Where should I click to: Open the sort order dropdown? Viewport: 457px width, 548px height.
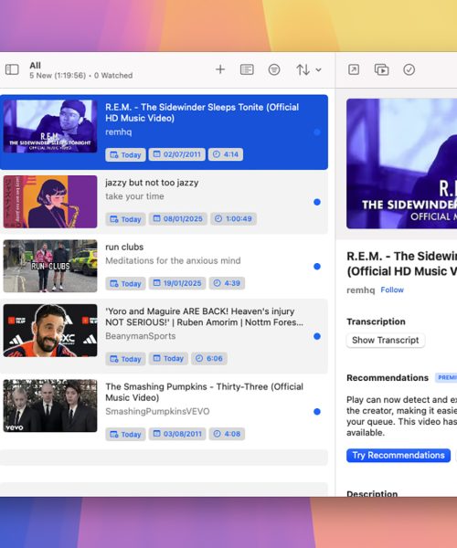(309, 69)
